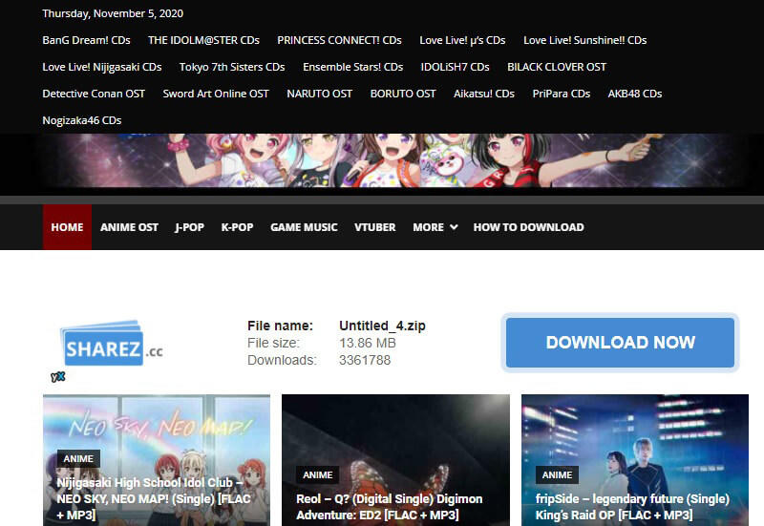The height and width of the screenshot is (526, 764).
Task: Click the Untitled_4.zip file name
Action: [x=383, y=326]
